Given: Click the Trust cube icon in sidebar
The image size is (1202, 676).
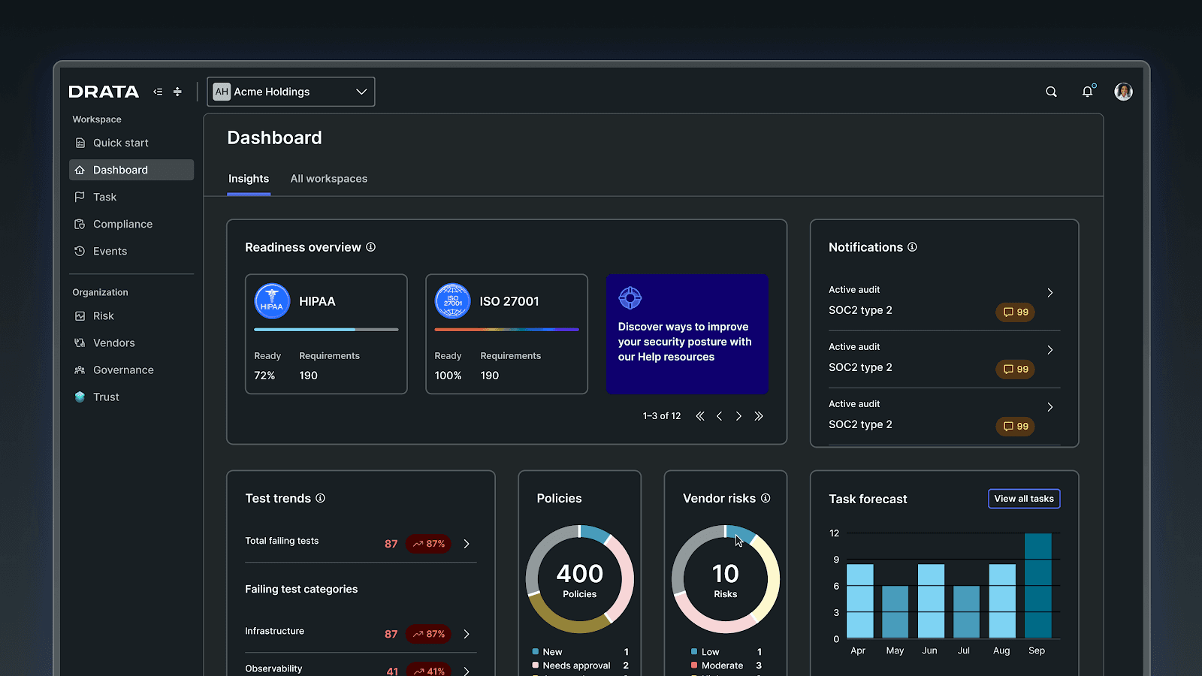Looking at the screenshot, I should point(80,397).
